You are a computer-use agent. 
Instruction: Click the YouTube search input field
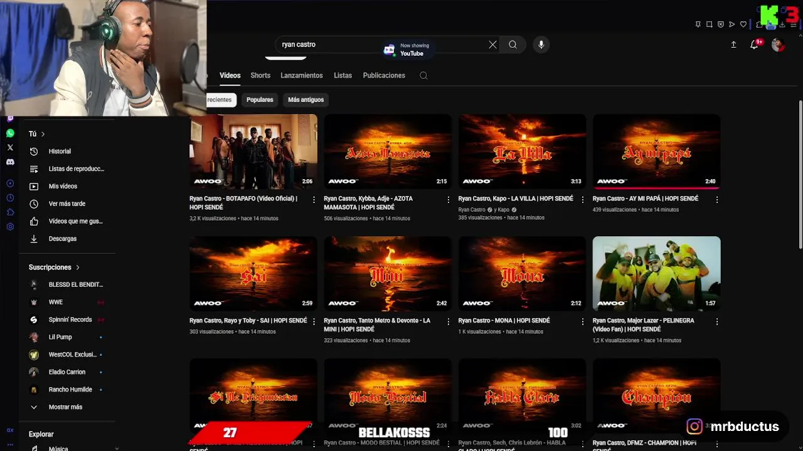(x=383, y=44)
